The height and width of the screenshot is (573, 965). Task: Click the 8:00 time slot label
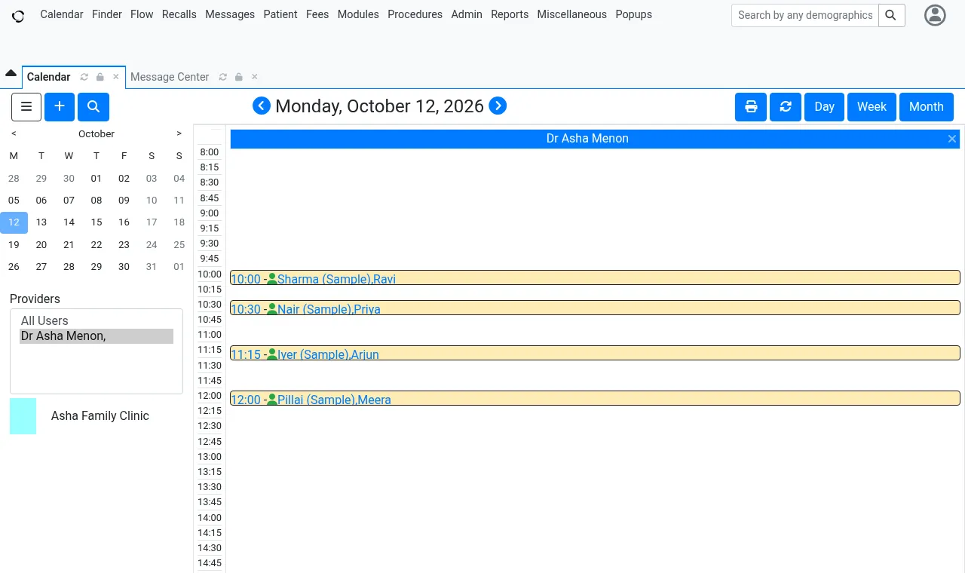210,152
